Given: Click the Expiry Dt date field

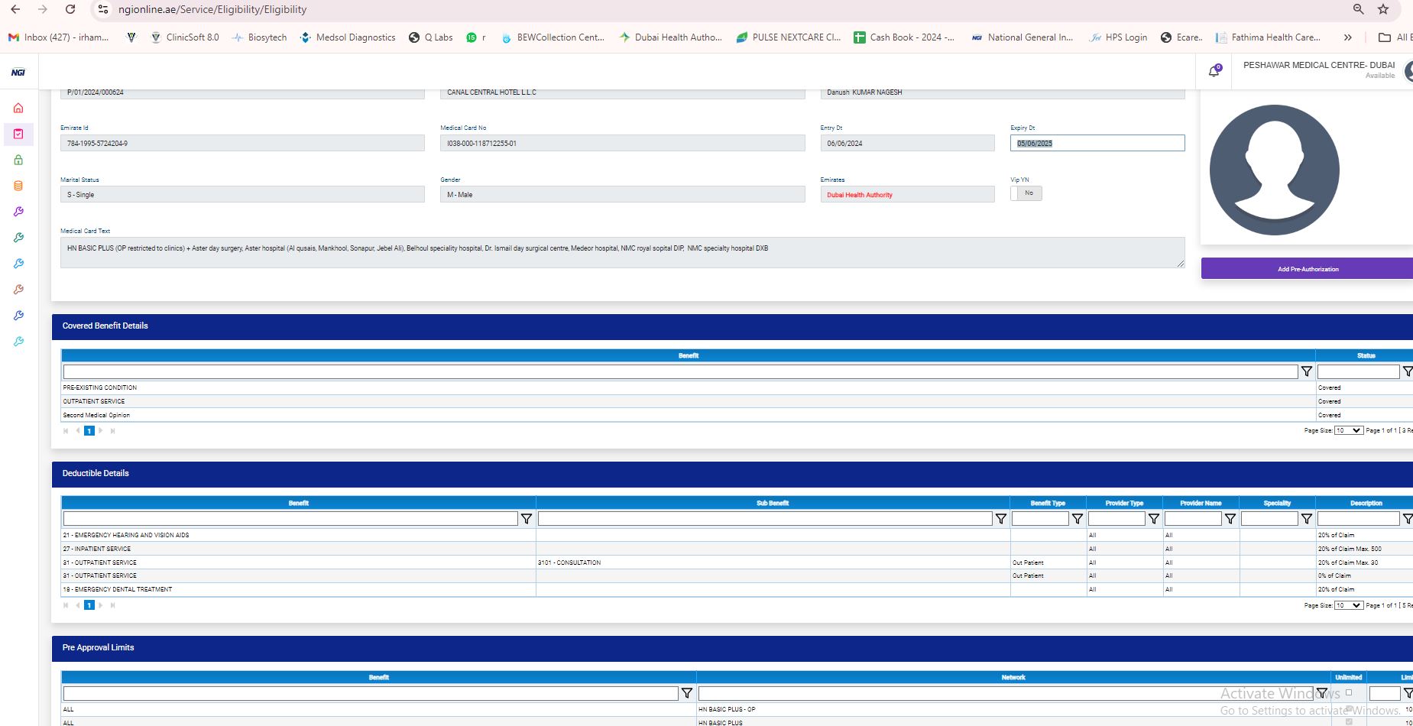Looking at the screenshot, I should pos(1097,143).
